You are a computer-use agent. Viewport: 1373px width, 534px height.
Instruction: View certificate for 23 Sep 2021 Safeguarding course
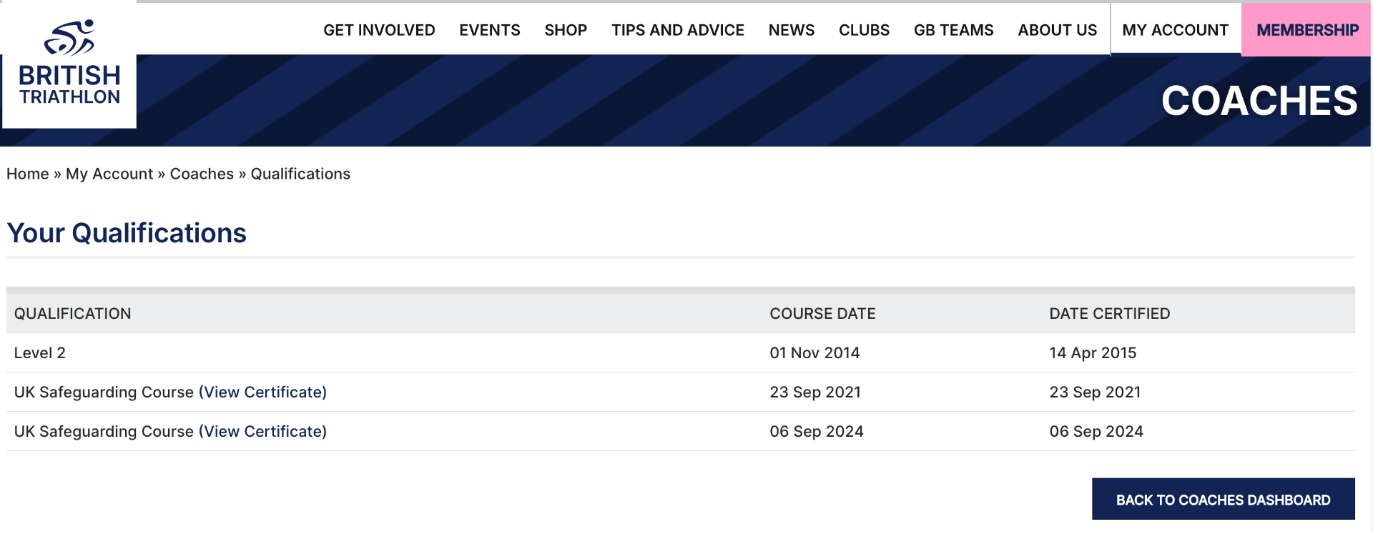point(262,392)
